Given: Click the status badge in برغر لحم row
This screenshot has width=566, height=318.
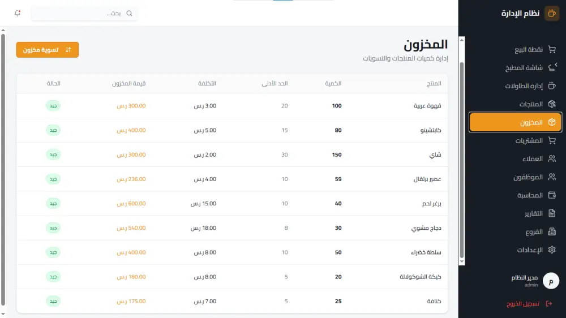Looking at the screenshot, I should click(x=53, y=204).
